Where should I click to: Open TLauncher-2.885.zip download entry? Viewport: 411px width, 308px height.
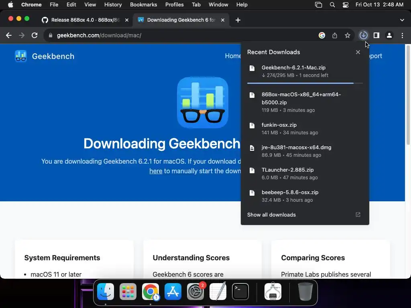pos(305,174)
